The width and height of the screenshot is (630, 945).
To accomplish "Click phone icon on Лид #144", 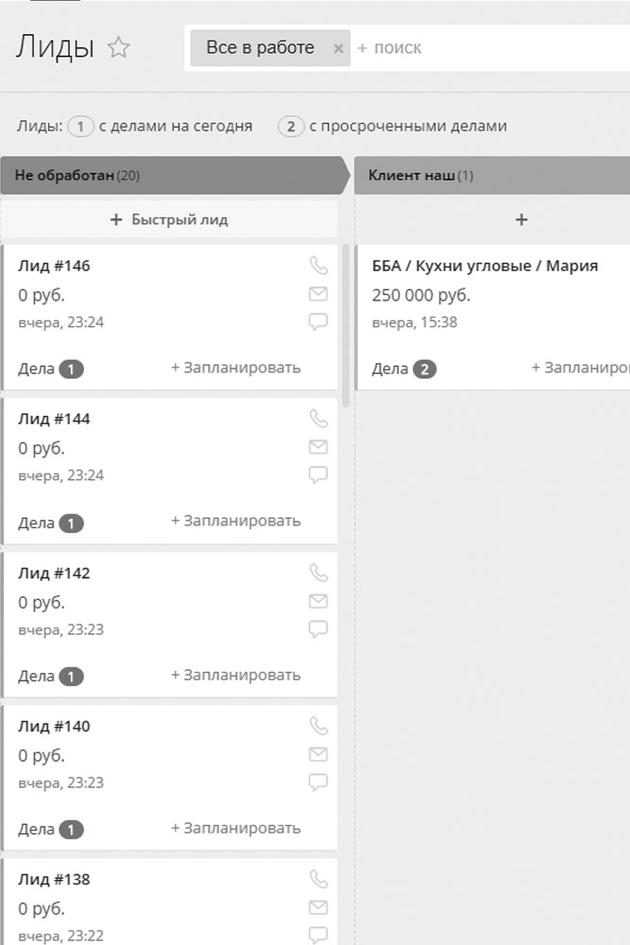I will pyautogui.click(x=318, y=419).
